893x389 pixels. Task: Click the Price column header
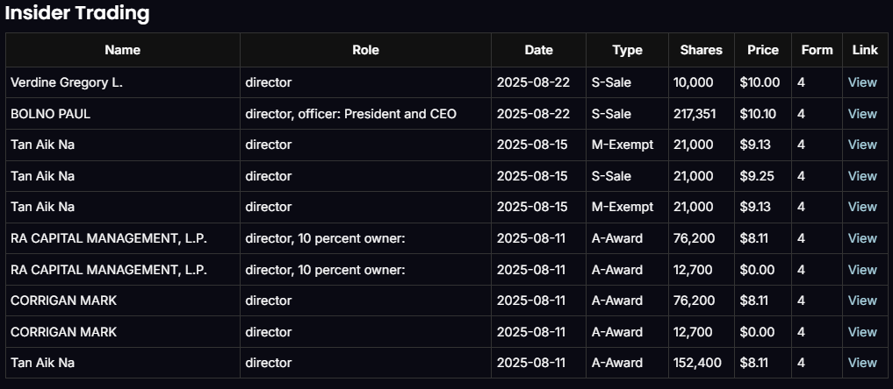[762, 50]
